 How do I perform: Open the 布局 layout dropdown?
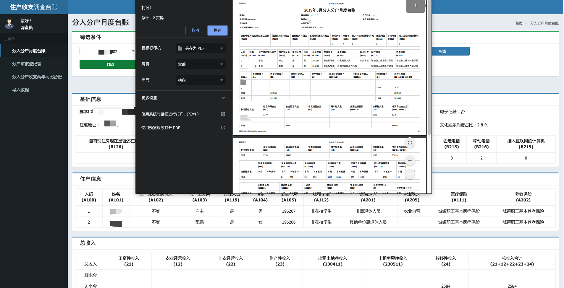click(x=201, y=80)
